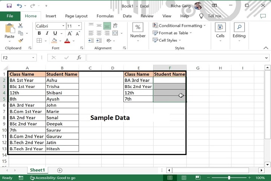The height and width of the screenshot is (181, 271).
Task: Click Accessibility: Good to go status
Action: pyautogui.click(x=53, y=178)
